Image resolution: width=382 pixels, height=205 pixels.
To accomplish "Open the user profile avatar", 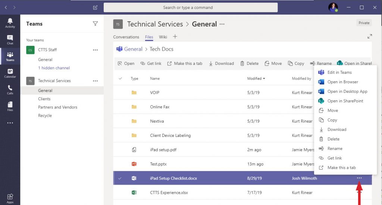I will pos(333,7).
